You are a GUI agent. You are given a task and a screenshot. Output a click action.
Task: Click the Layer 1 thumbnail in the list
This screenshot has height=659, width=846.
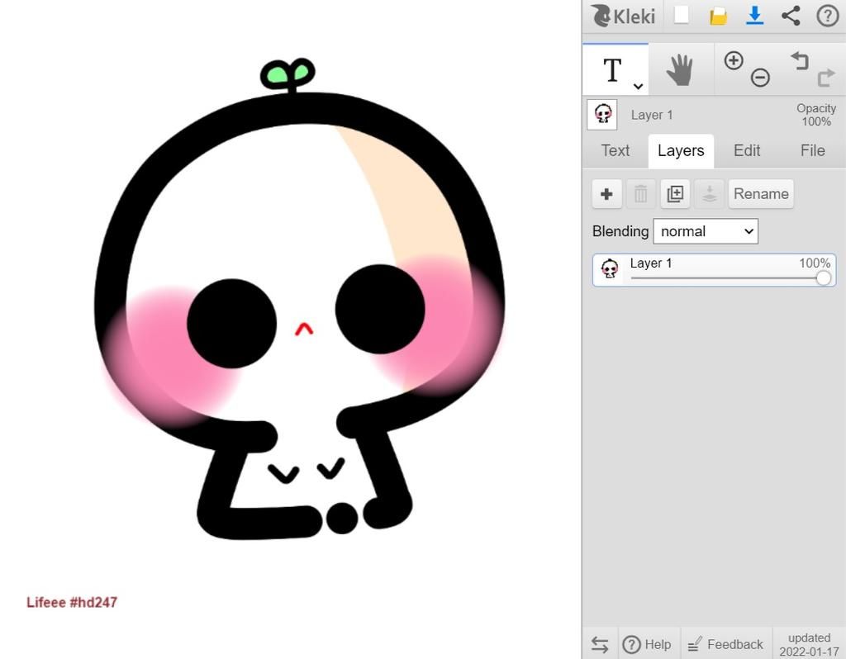pos(610,268)
